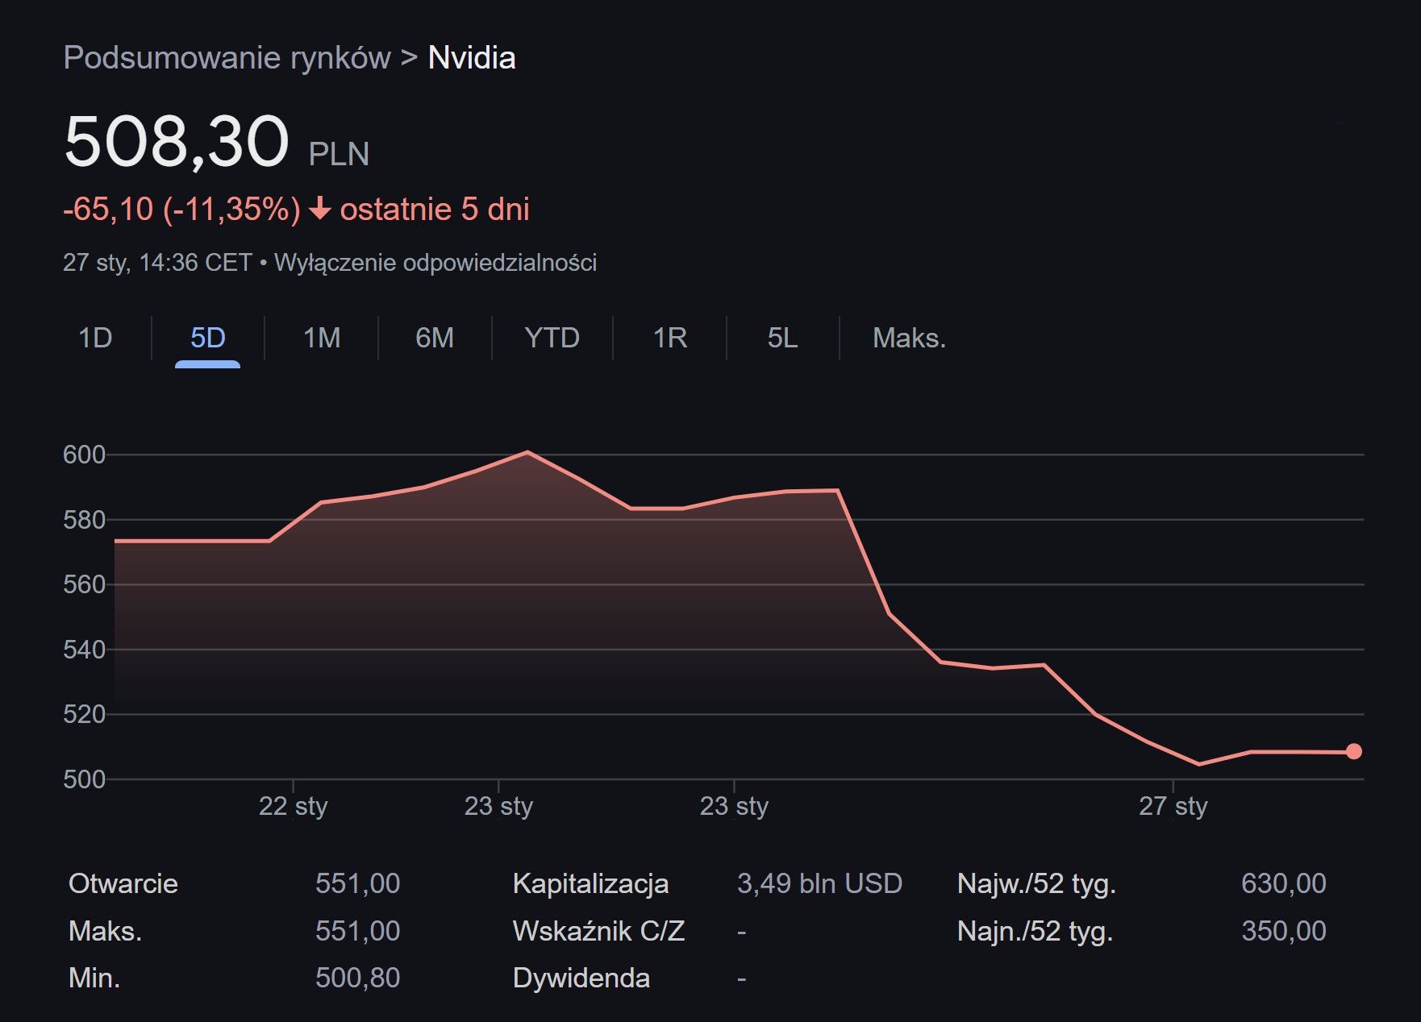Select the YTD range tab

coord(552,338)
